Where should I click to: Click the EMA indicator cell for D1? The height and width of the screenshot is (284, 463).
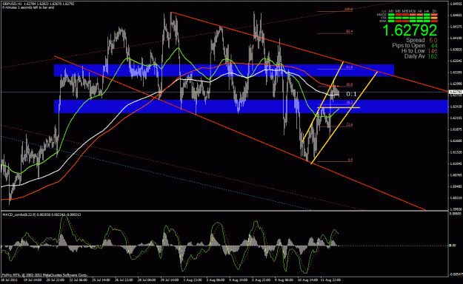coord(434,21)
